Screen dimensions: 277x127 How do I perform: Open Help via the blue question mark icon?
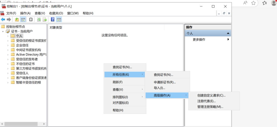[53, 19]
